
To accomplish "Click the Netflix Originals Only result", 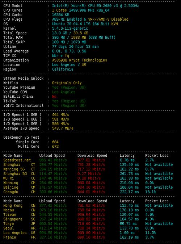I will coord(67,83).
